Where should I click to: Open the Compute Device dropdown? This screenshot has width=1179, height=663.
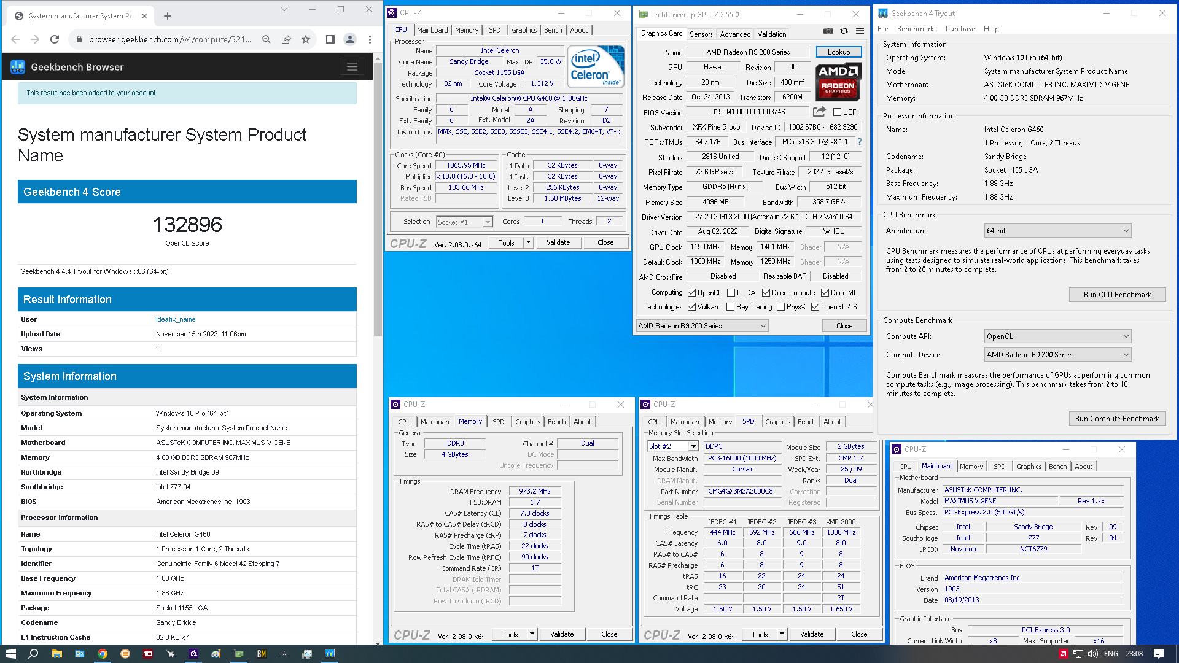pos(1057,355)
